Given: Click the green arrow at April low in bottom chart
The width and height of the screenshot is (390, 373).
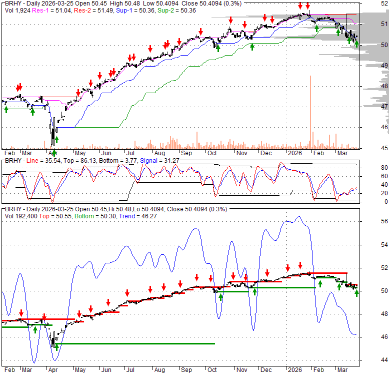Looking at the screenshot, I should [x=56, y=346].
